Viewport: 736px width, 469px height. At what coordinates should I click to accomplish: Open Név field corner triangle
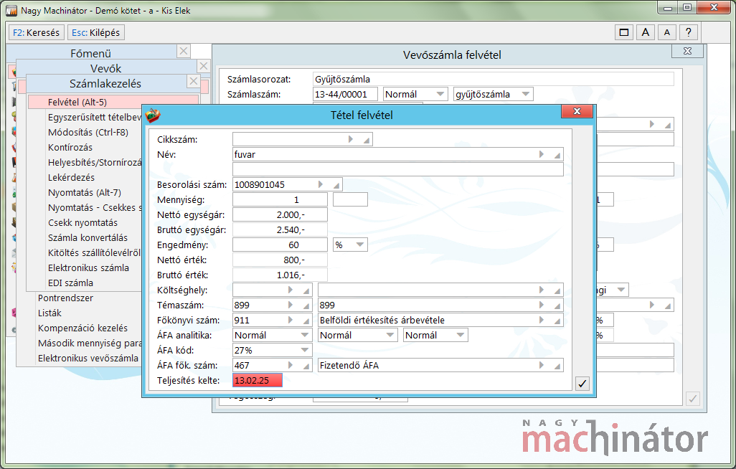coord(557,156)
